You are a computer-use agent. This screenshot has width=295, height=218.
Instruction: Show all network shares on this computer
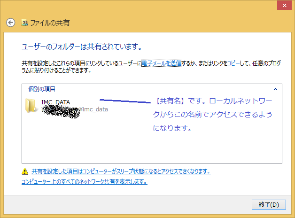coord(85,181)
